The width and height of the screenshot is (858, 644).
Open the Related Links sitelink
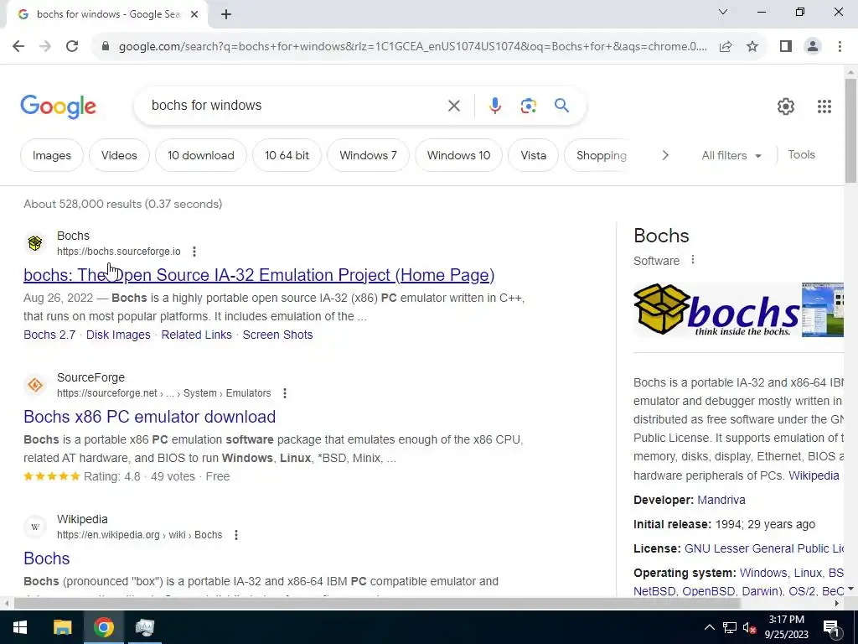click(x=196, y=335)
